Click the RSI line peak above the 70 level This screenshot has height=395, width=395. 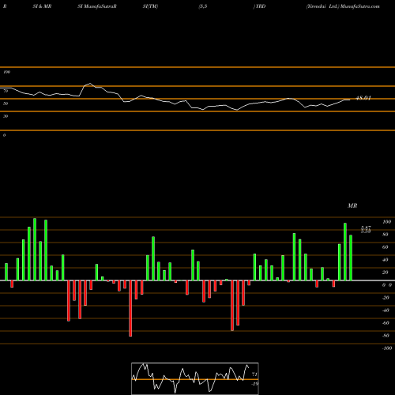tap(90, 84)
